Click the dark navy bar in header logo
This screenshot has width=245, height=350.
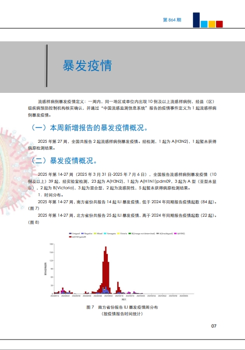[196, 20]
